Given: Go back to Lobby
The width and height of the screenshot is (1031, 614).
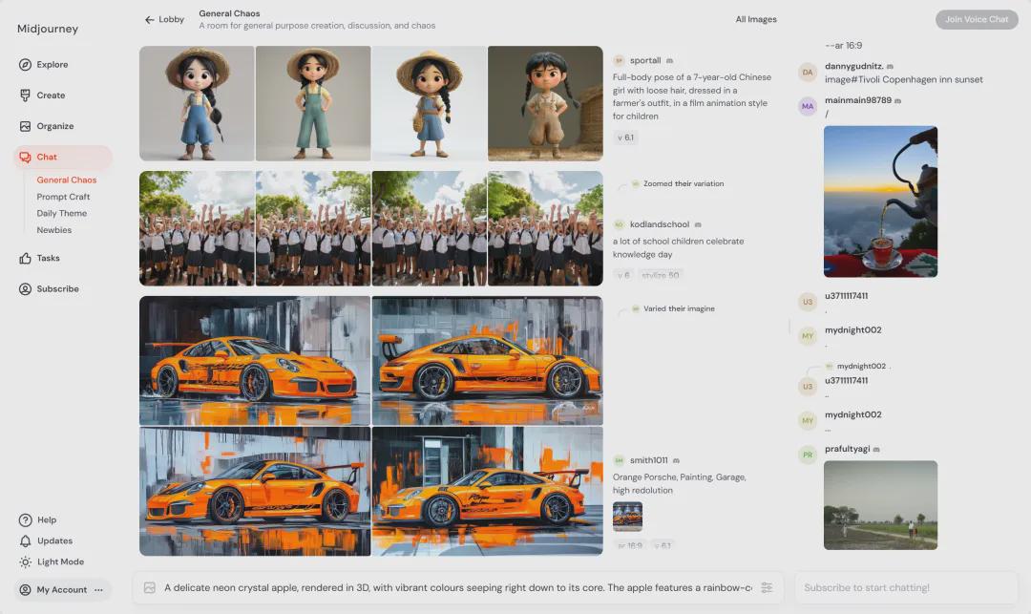Looking at the screenshot, I should pos(164,19).
